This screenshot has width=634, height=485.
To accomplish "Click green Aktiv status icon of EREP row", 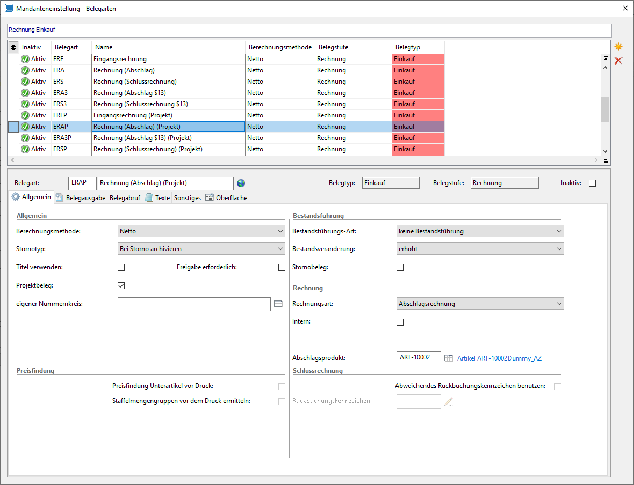I will 25,115.
